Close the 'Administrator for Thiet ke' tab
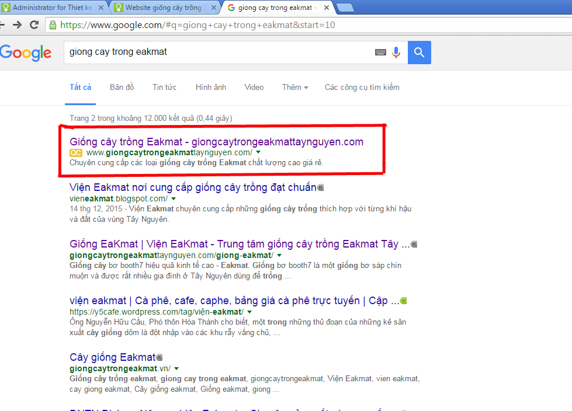This screenshot has height=411, width=572. pyautogui.click(x=101, y=8)
